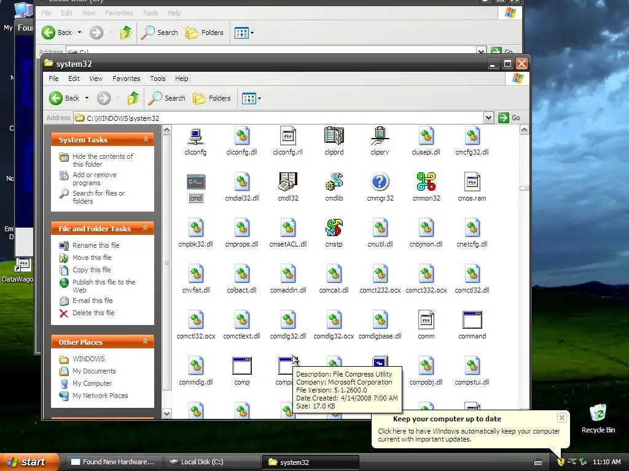Toggle Folders pane in system32 toolbar
Screen dimensions: 629x471
coord(212,98)
